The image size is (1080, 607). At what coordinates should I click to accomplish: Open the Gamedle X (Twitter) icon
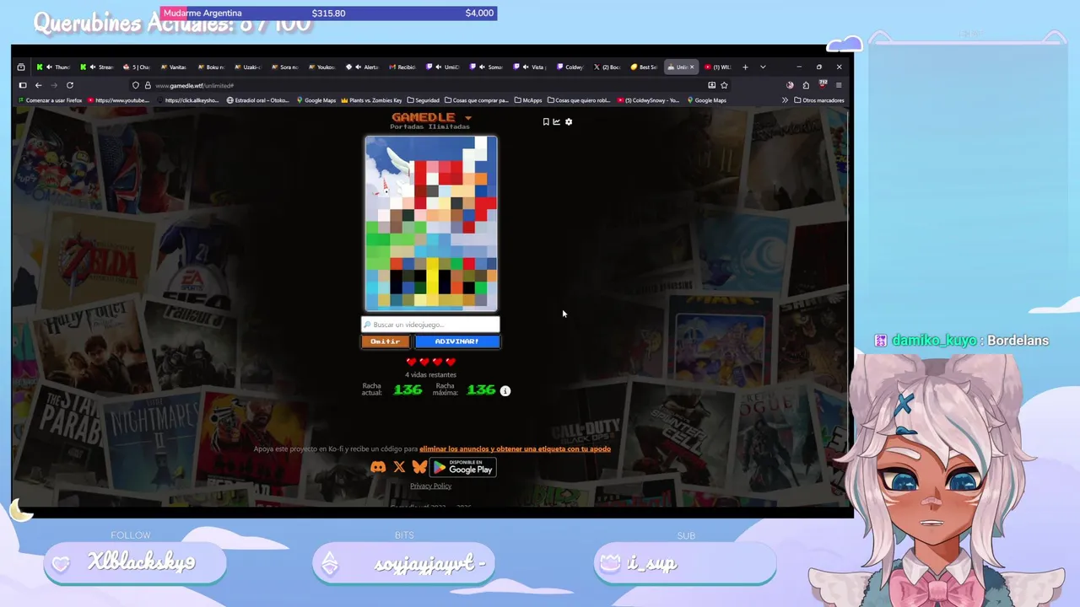coord(399,467)
